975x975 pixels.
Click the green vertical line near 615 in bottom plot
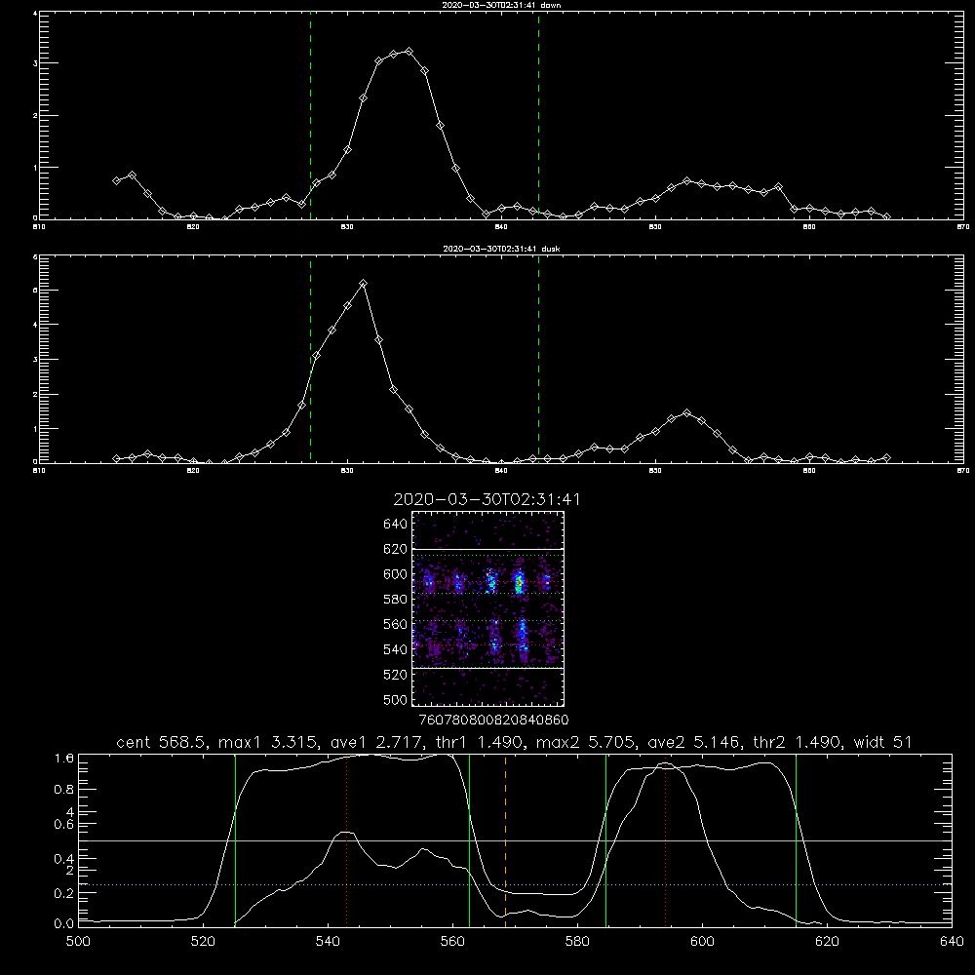(x=796, y=840)
